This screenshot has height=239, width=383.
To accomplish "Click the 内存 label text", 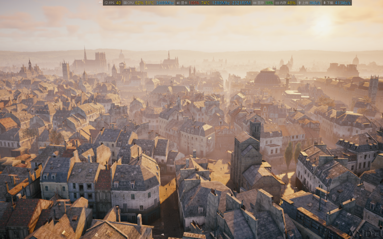I will coord(283,3).
